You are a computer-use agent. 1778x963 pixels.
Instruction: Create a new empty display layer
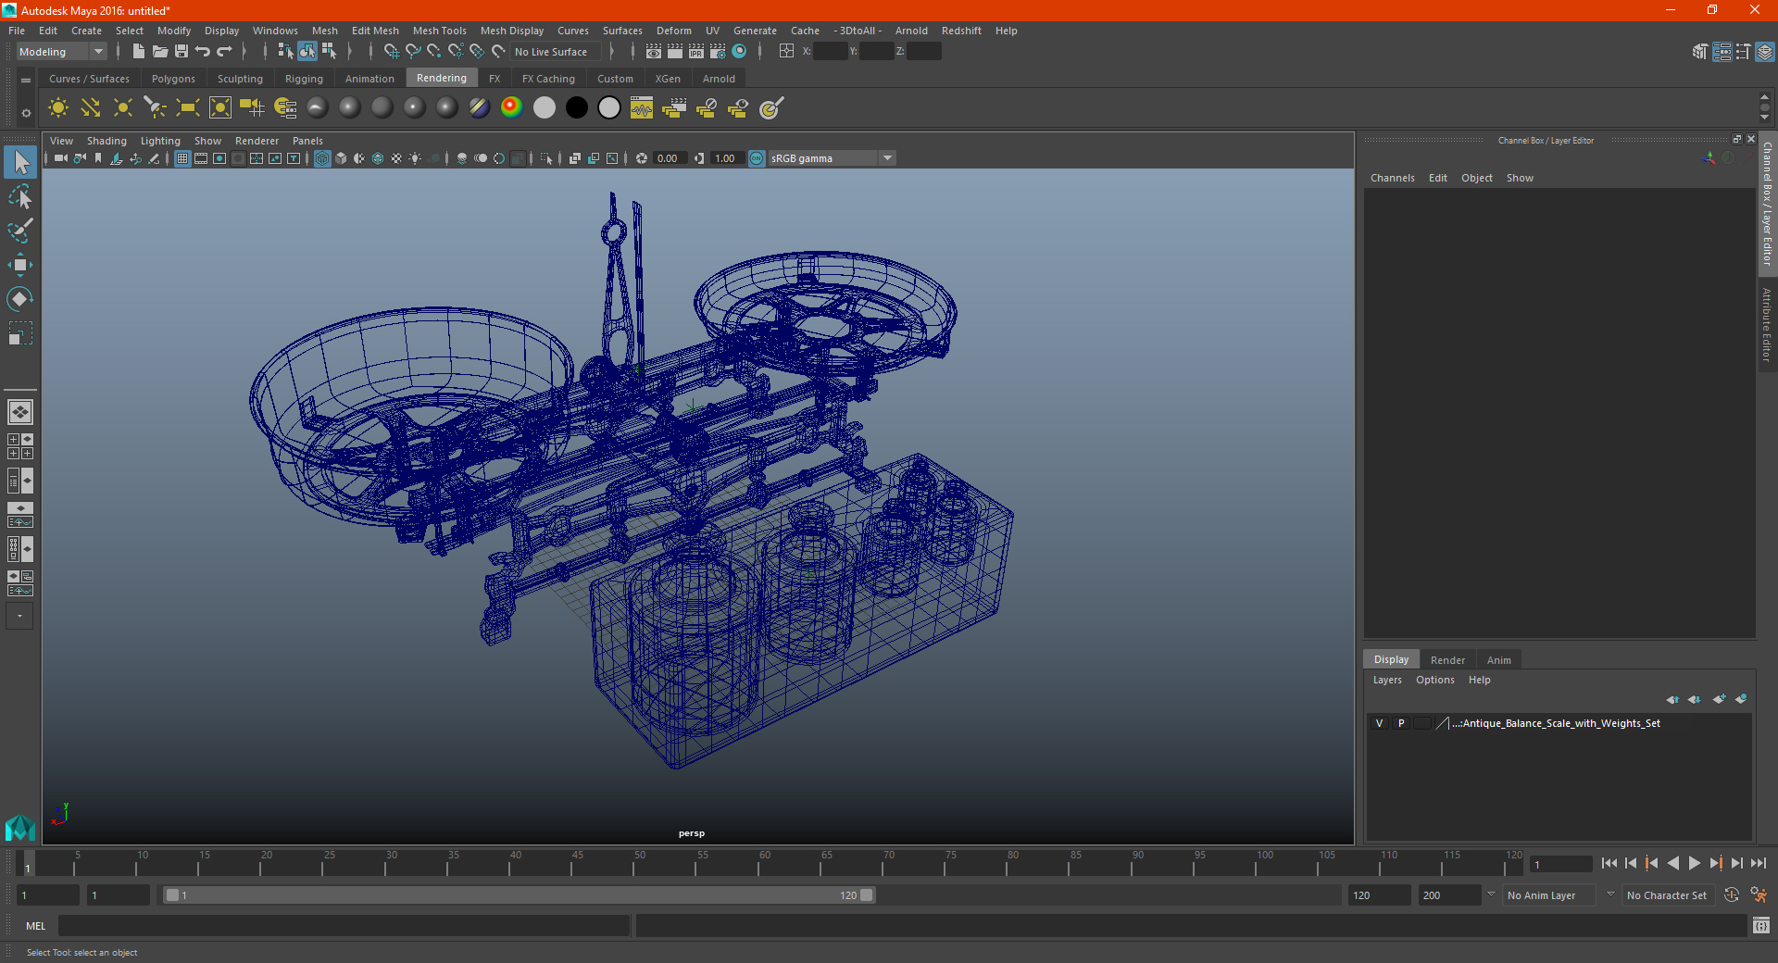1719,699
